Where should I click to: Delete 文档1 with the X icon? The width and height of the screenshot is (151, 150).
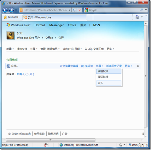(x=138, y=66)
